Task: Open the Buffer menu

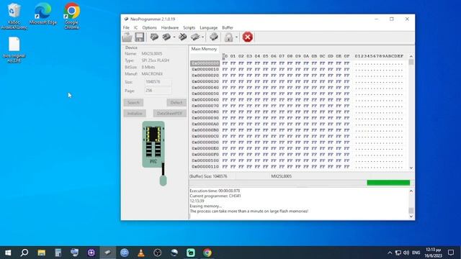Action: click(x=228, y=27)
